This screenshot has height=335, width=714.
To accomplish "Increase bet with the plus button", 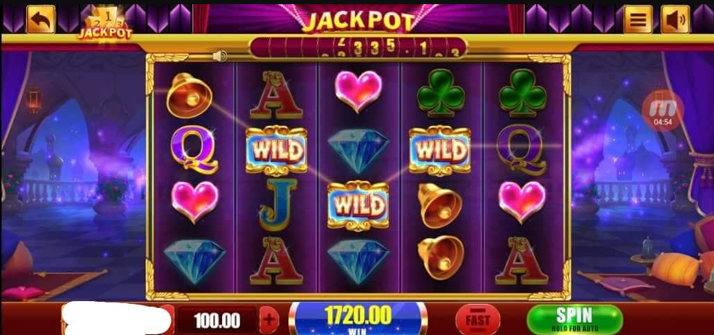I will click(269, 320).
